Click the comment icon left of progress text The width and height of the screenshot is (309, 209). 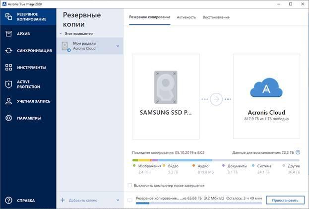[x=130, y=200]
